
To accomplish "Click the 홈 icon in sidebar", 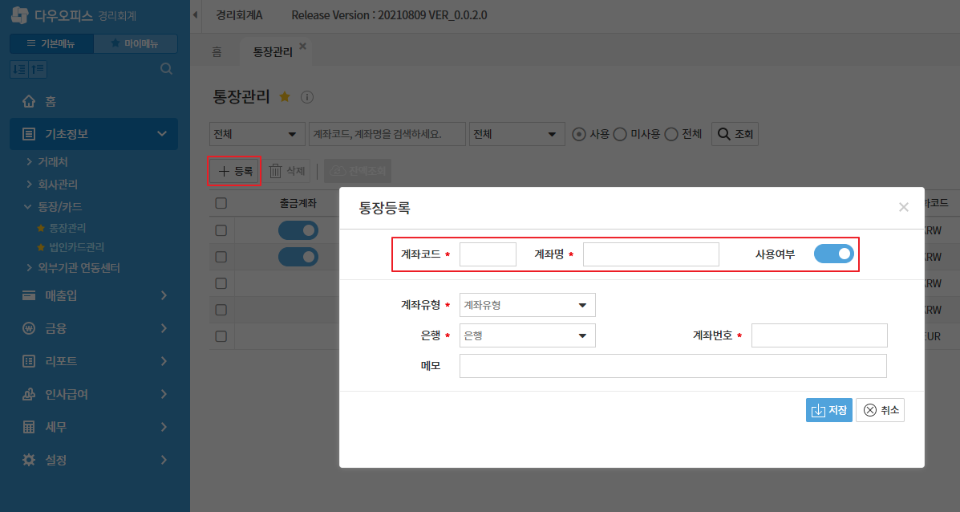I will coord(30,102).
